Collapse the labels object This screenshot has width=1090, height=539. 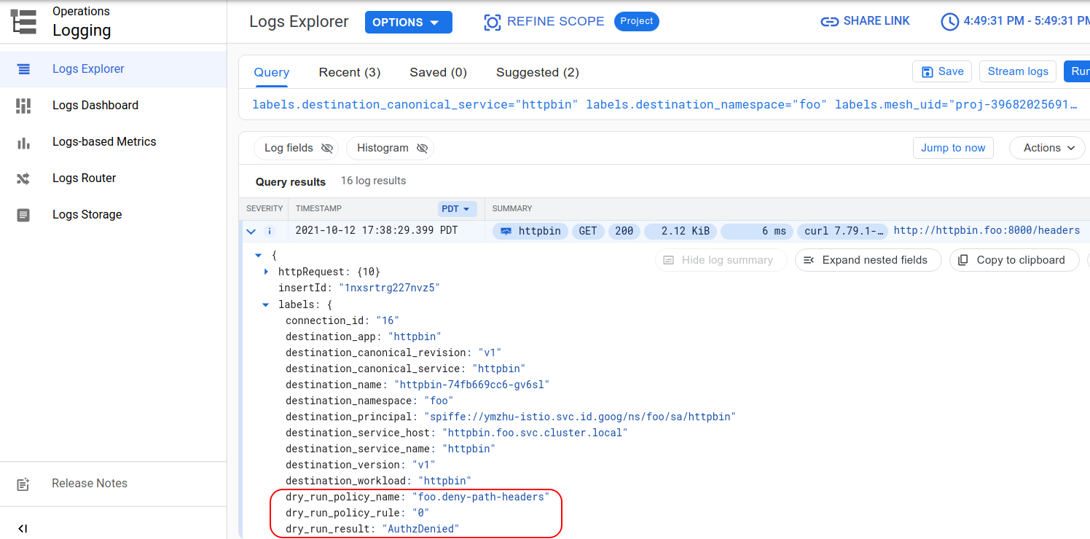pyautogui.click(x=266, y=304)
